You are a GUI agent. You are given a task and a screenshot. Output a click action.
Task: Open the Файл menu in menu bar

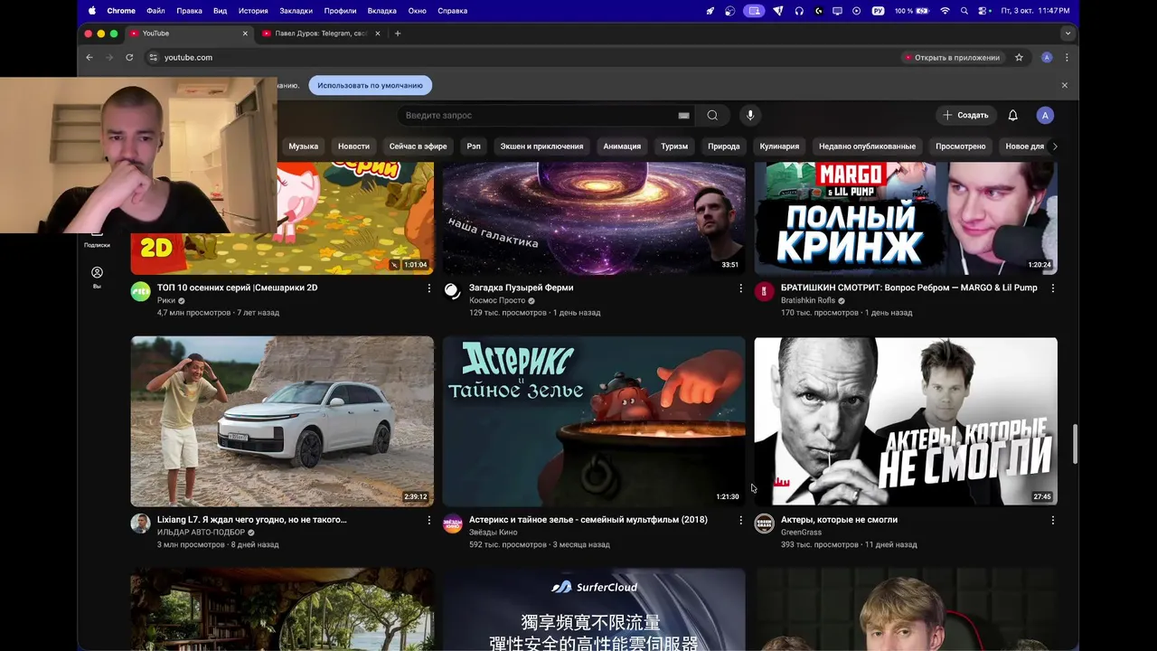click(155, 11)
